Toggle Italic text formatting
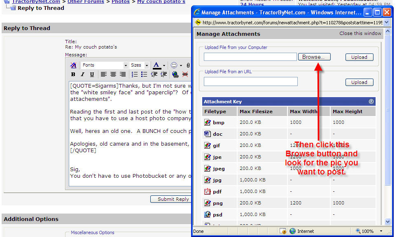The width and height of the screenshot is (397, 237). click(x=82, y=74)
